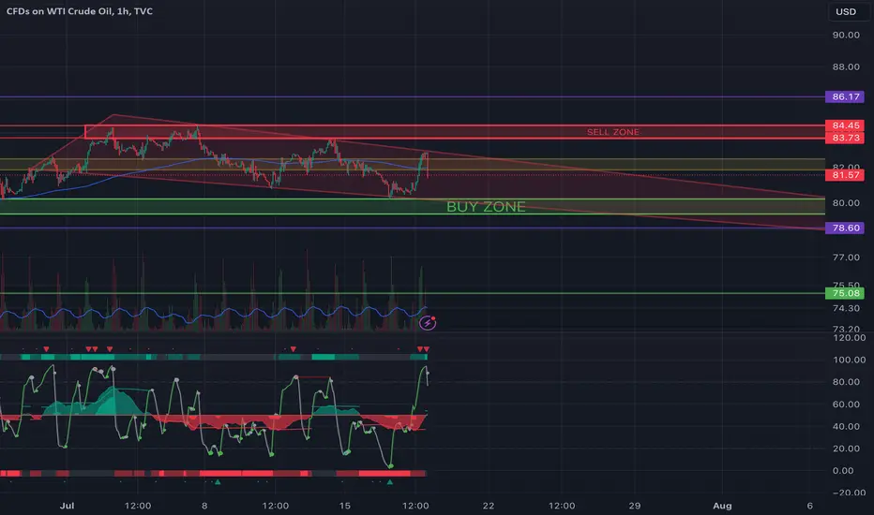Select the 86.17 purple price label
The width and height of the screenshot is (874, 515).
click(x=845, y=96)
